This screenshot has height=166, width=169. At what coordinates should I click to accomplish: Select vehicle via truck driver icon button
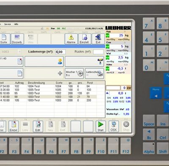click(x=84, y=62)
